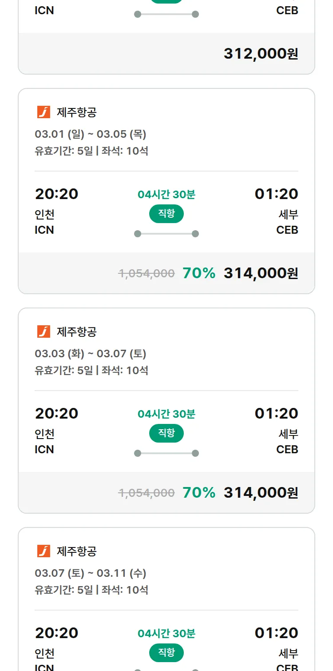Image resolution: width=333 pixels, height=671 pixels.
Task: Click the 제주항공 airline name on the 03.07 flight
Action: (76, 551)
